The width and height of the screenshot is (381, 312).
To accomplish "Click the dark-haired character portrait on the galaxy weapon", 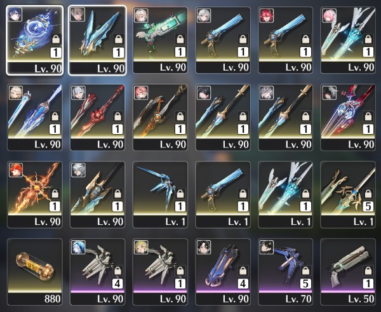I will (x=15, y=15).
